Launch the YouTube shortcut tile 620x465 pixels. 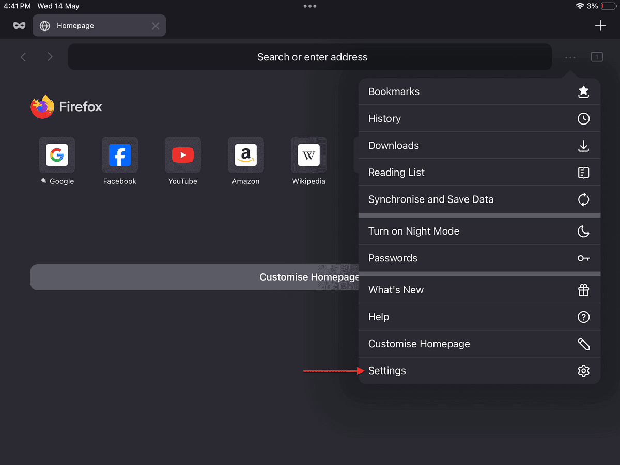coord(183,155)
